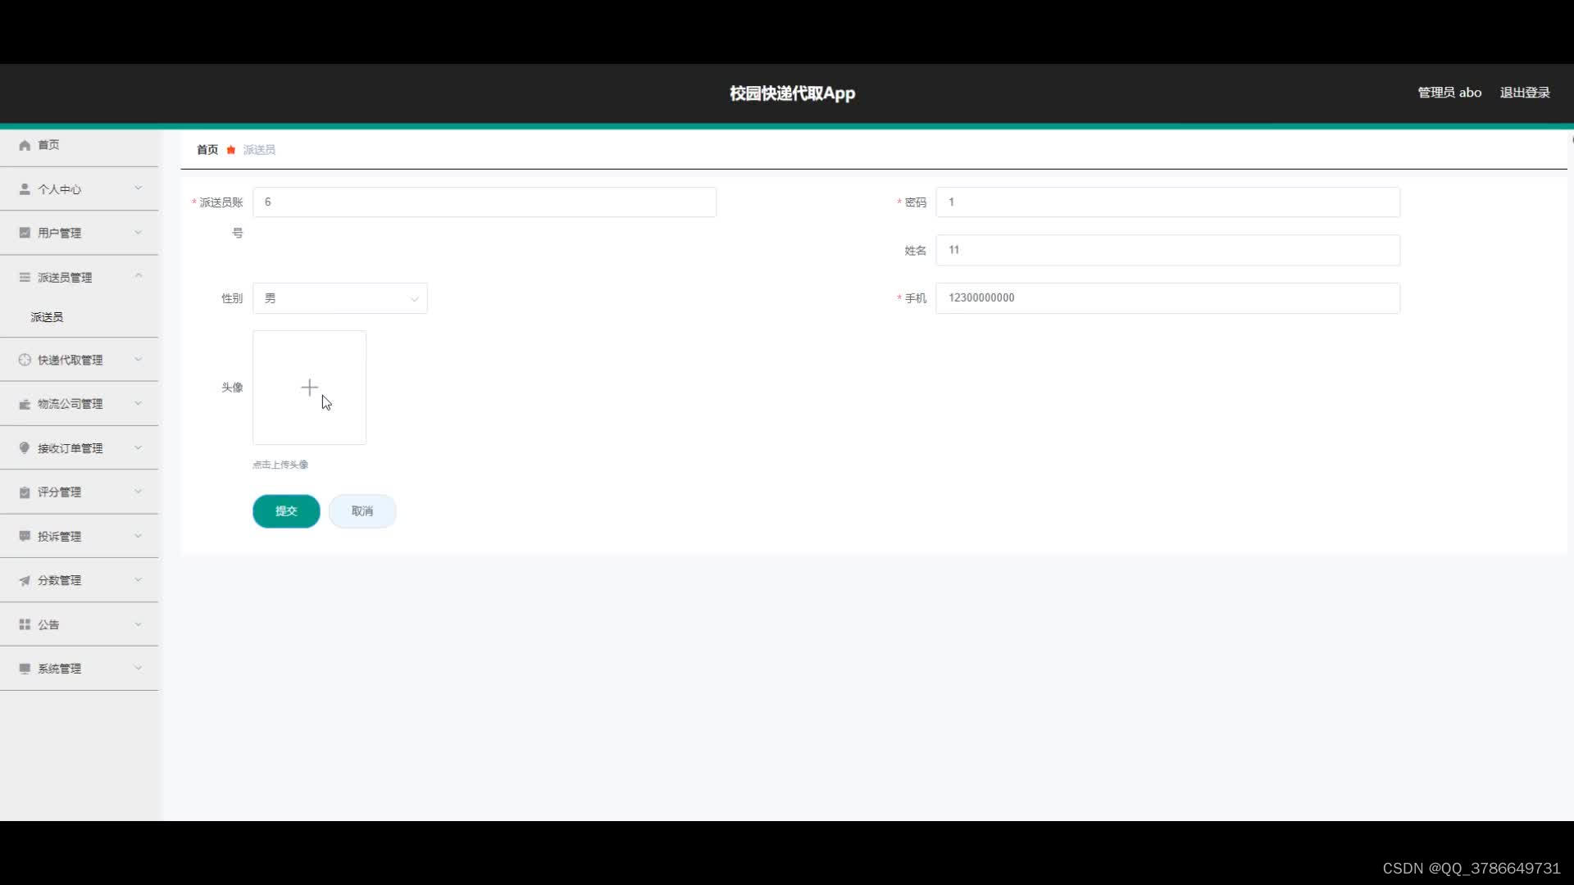Open the 公告 menu label
This screenshot has height=885, width=1574.
pyautogui.click(x=48, y=624)
